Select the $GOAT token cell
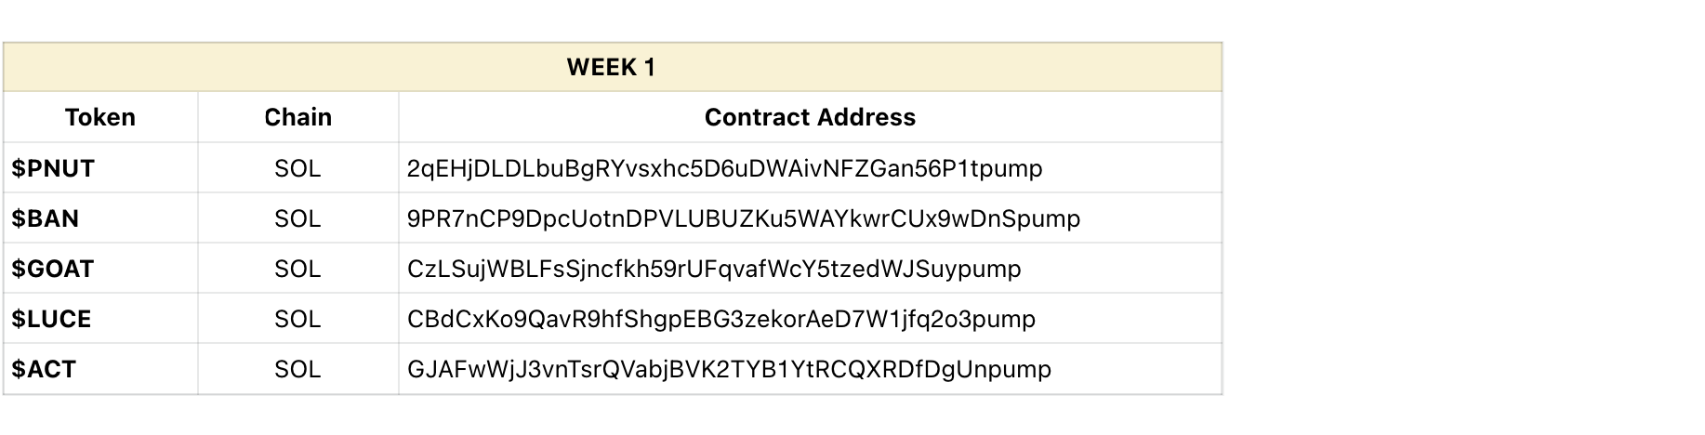 tap(100, 269)
